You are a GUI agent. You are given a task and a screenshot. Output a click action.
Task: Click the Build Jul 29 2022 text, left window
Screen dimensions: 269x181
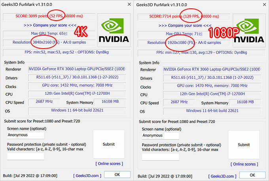(x=30, y=176)
